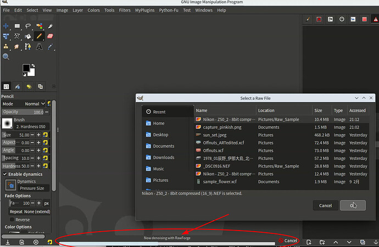Reset colors to default black and white

(24, 75)
